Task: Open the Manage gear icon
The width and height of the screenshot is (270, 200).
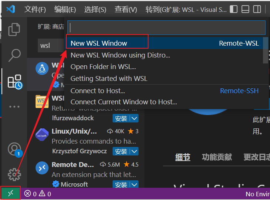Action: 14,175
